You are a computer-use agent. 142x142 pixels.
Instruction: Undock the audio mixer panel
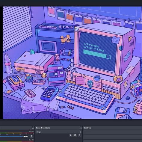coord(33,128)
